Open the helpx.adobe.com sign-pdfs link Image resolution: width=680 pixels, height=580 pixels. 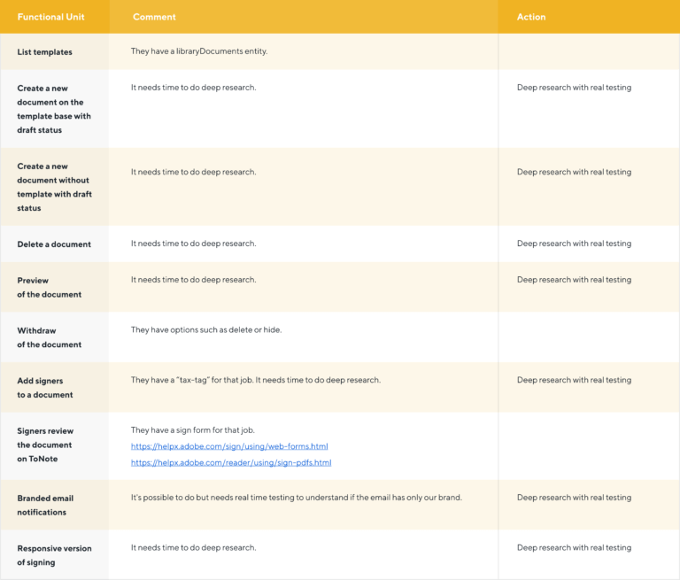coord(231,462)
